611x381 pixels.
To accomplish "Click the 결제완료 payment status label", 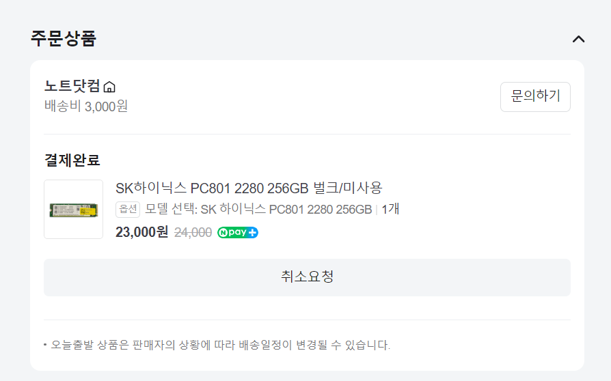I will 72,160.
